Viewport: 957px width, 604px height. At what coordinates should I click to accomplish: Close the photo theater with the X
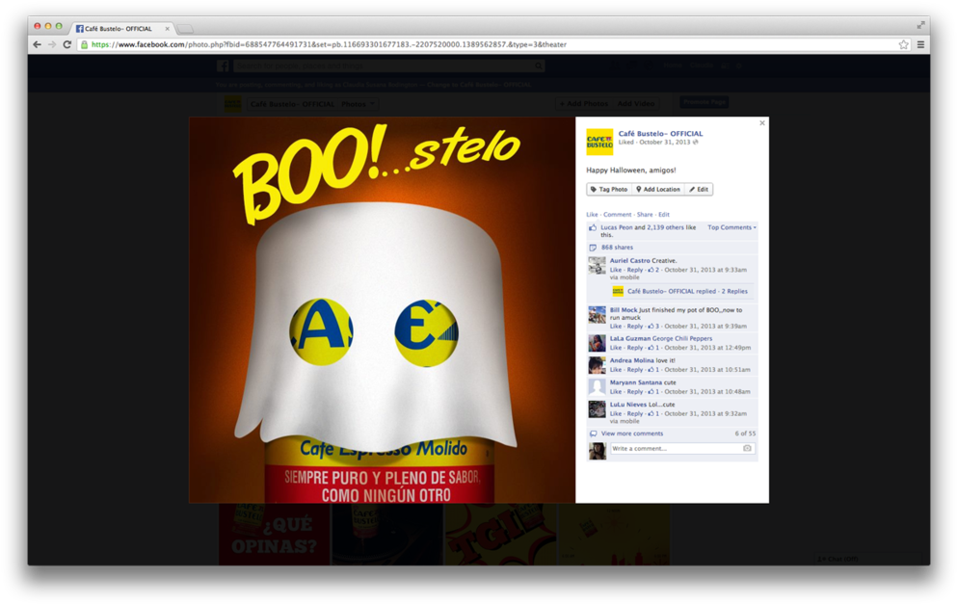pyautogui.click(x=761, y=123)
